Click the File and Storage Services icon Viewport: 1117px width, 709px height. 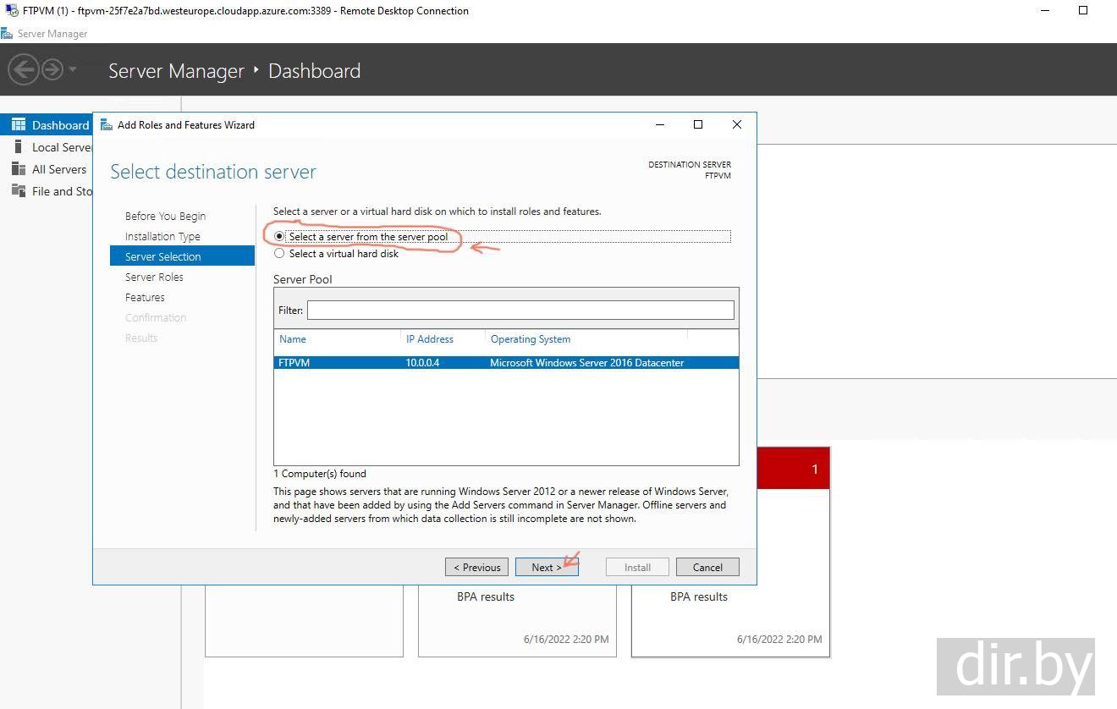tap(19, 191)
